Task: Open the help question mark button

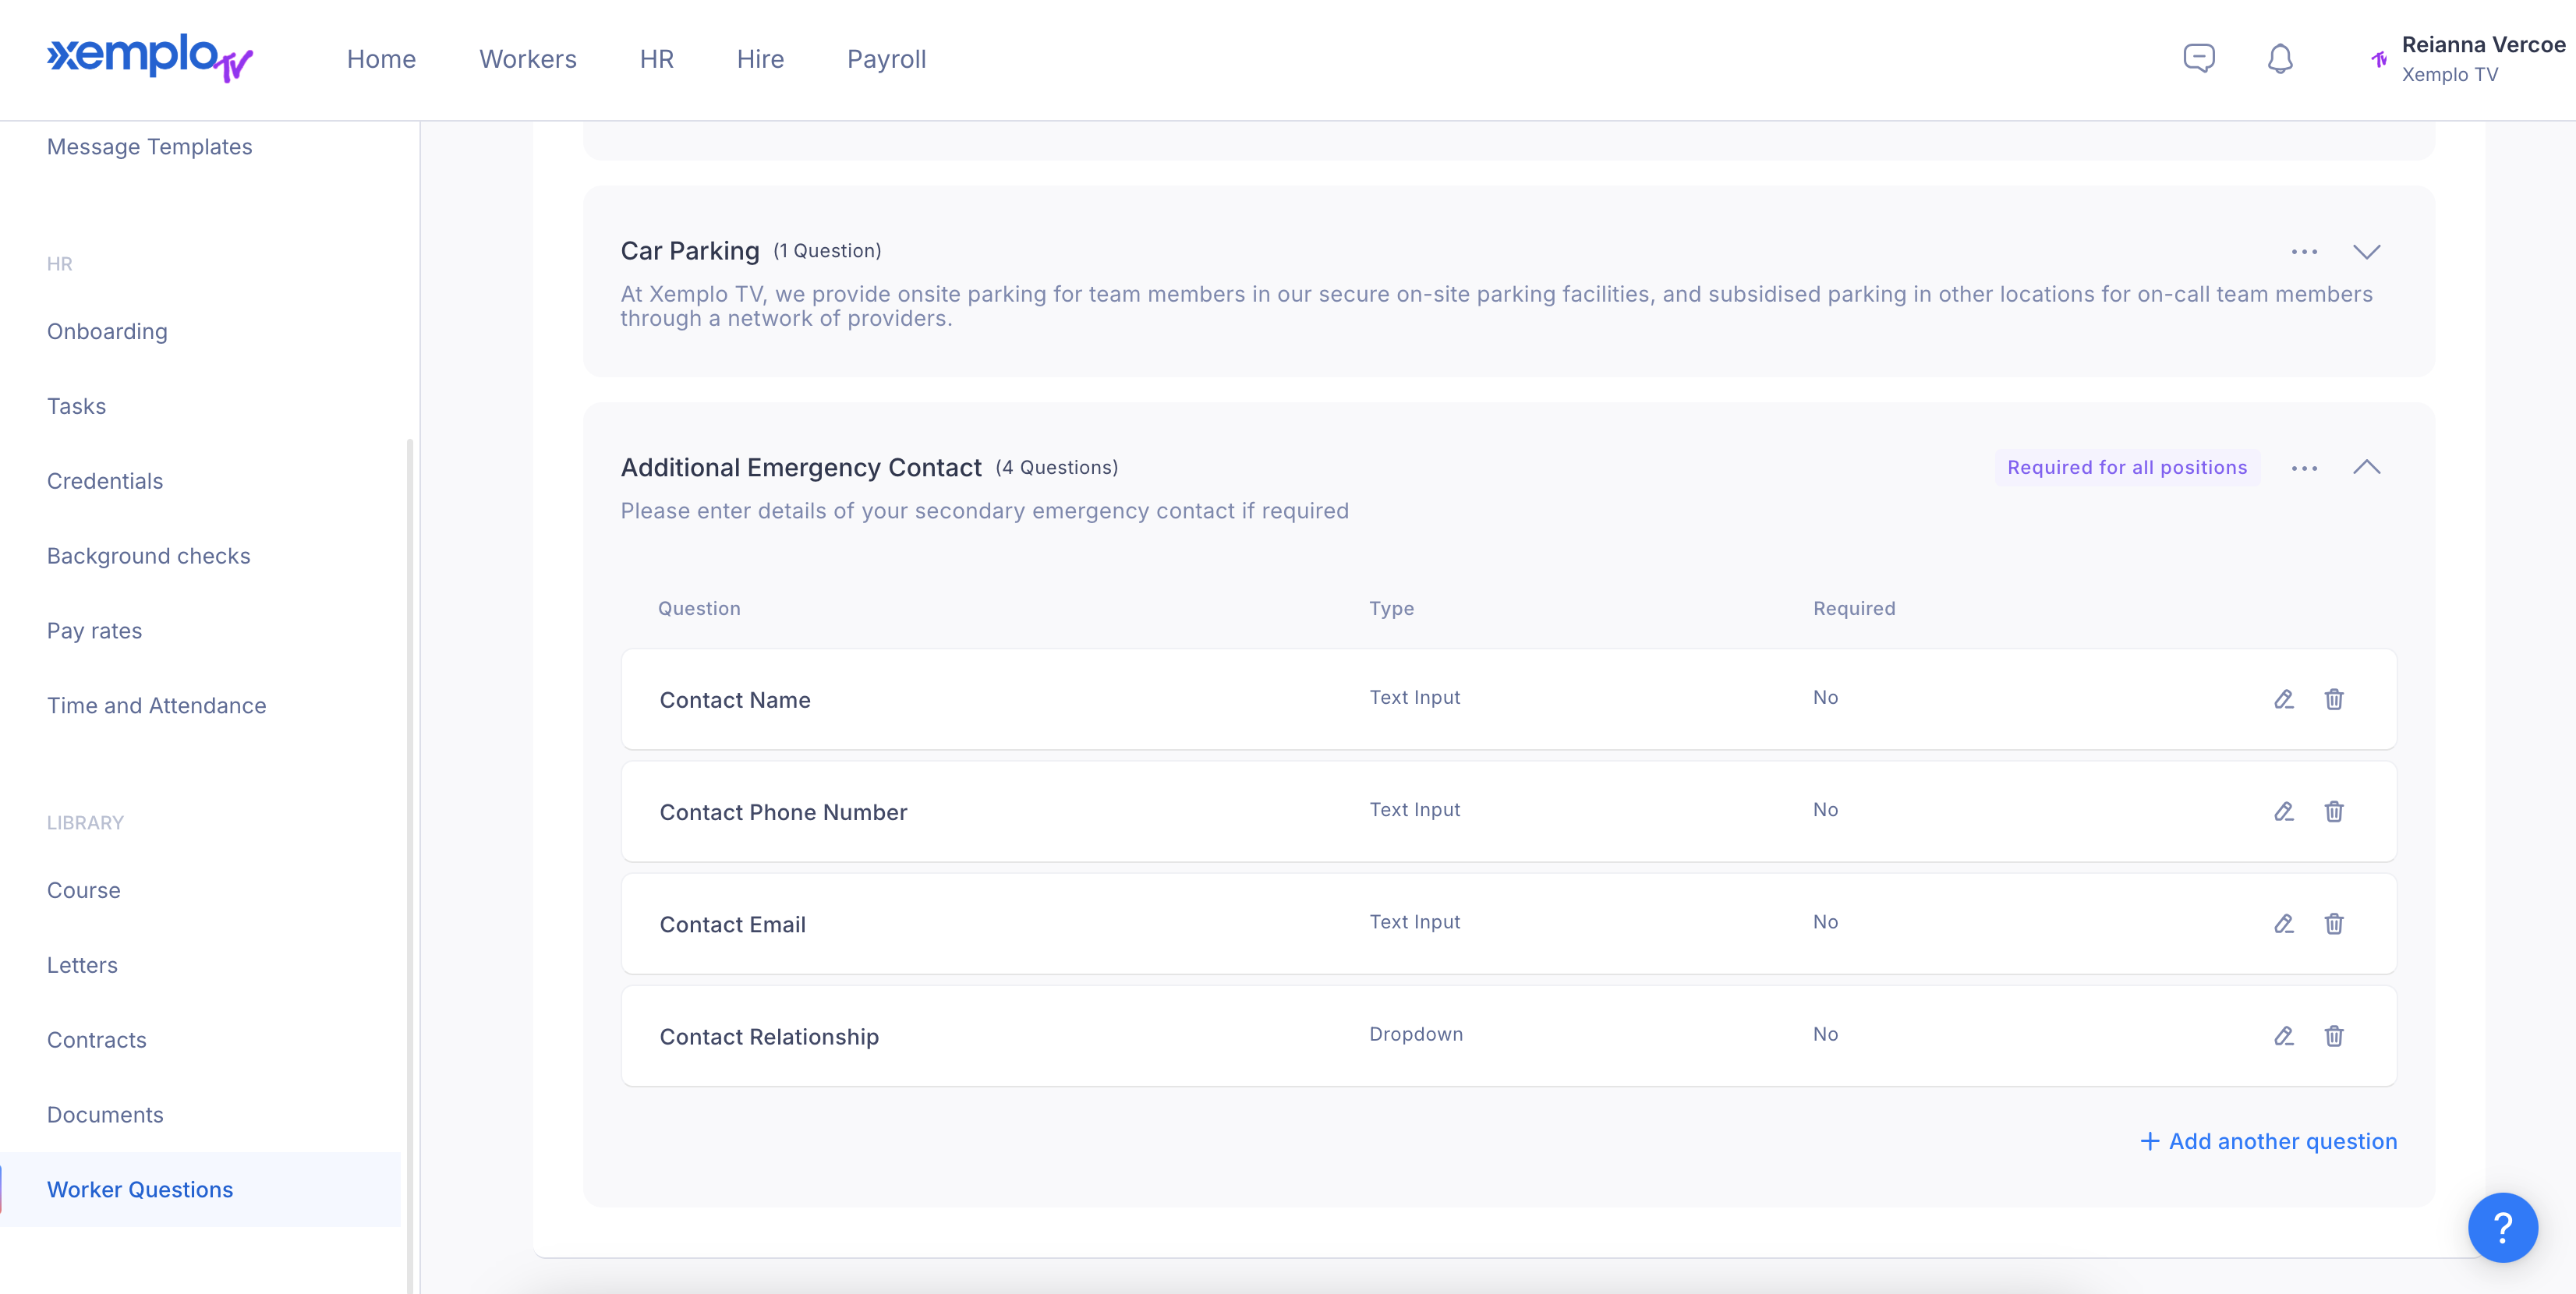Action: [x=2502, y=1227]
